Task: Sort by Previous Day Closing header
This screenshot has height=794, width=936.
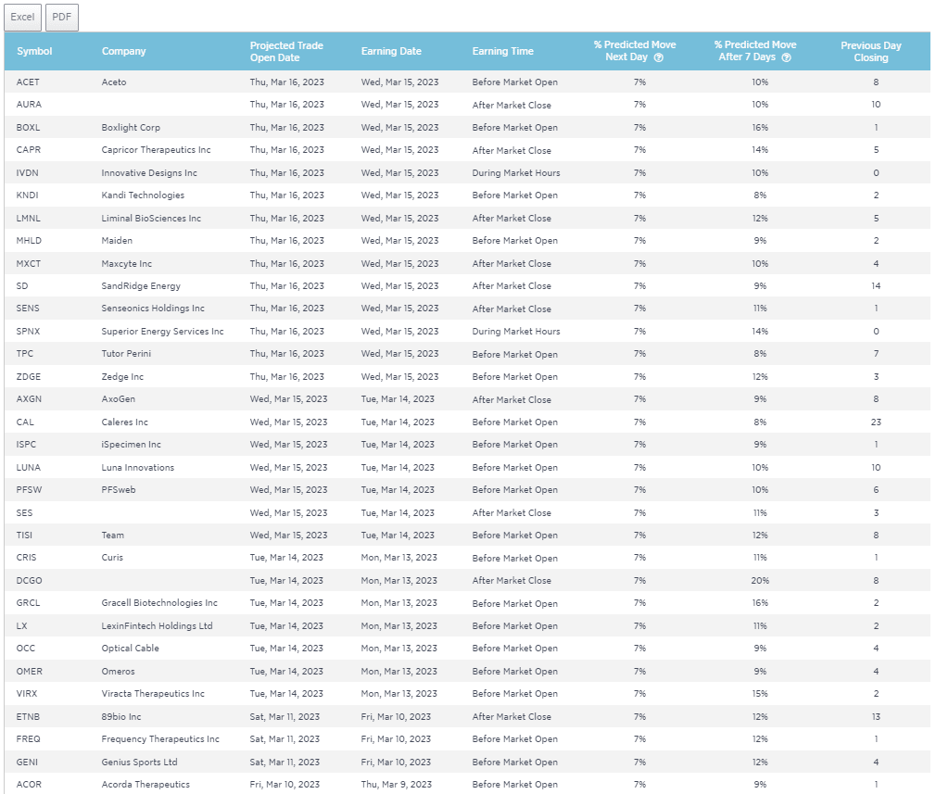Action: click(x=871, y=51)
